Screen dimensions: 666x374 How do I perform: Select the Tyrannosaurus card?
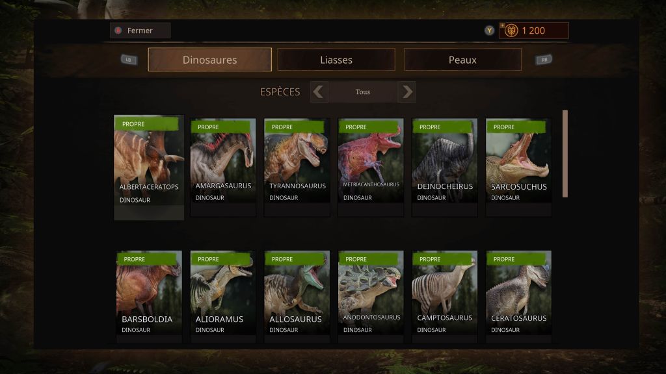coord(297,168)
